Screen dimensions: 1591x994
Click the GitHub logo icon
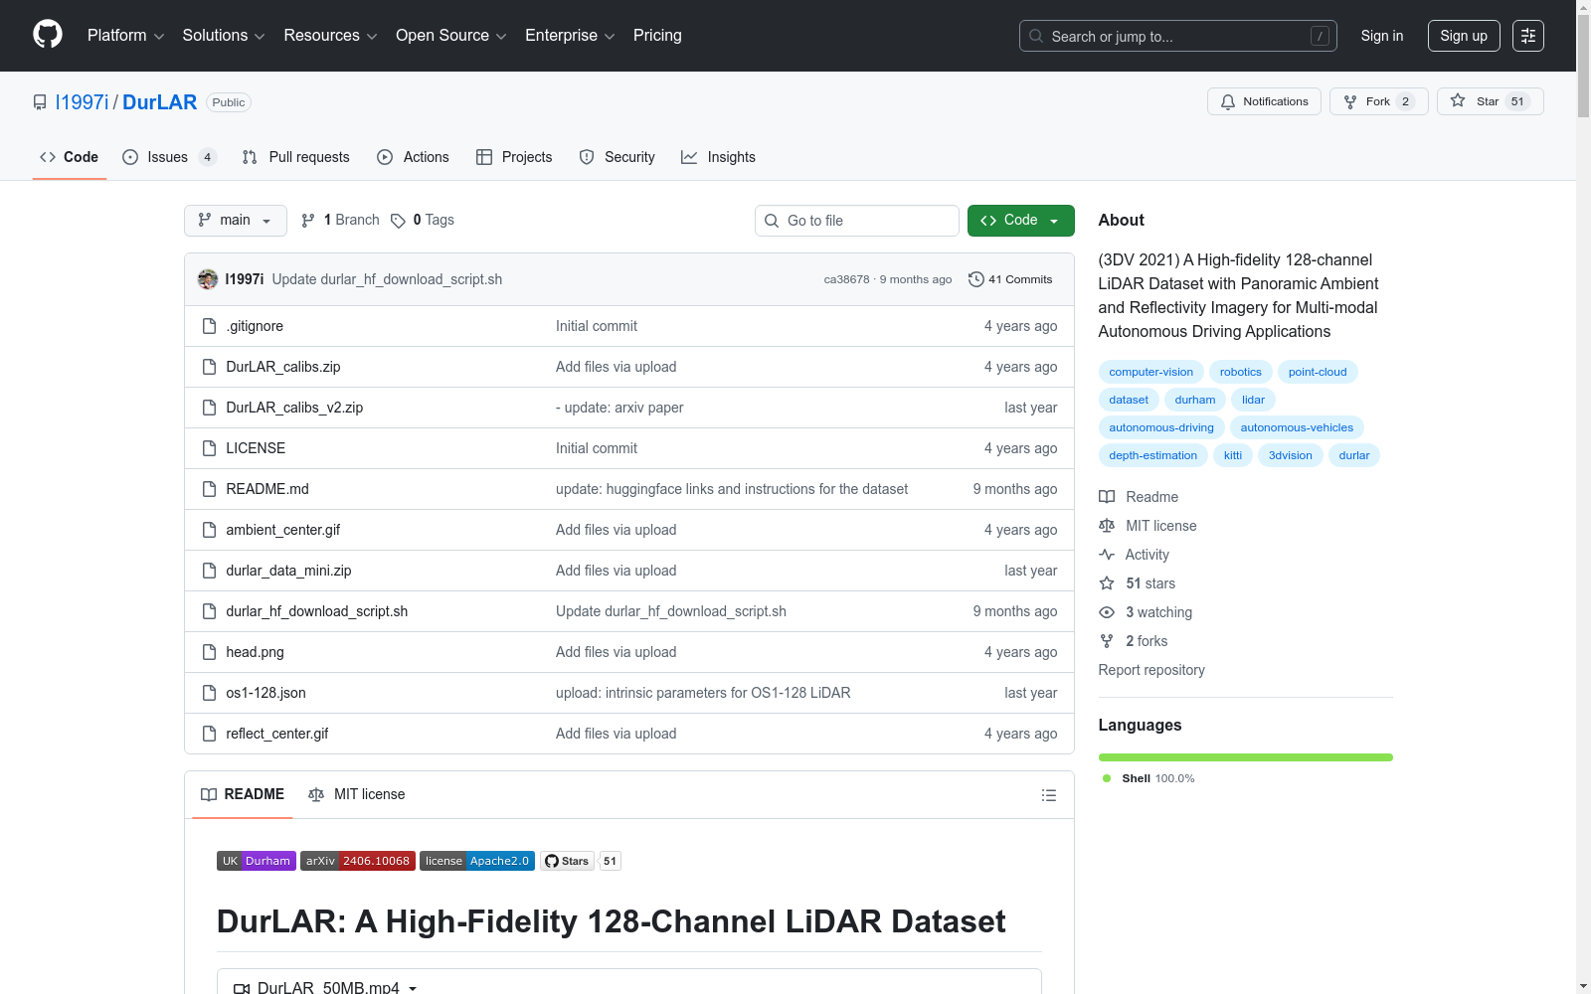(x=48, y=35)
